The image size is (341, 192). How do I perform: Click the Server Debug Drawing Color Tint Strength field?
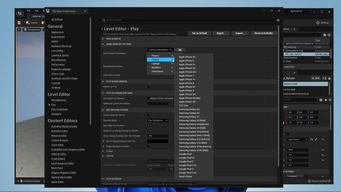point(158,136)
